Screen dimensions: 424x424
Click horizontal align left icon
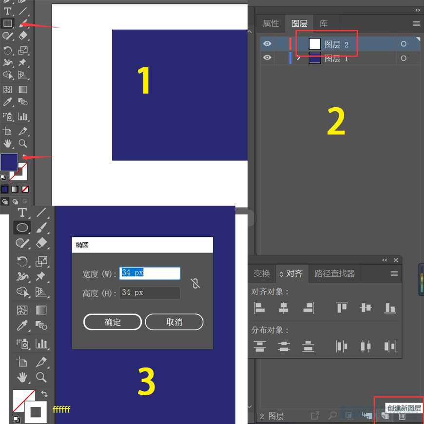tap(259, 308)
